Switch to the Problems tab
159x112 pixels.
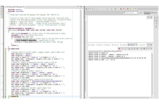tap(91, 45)
